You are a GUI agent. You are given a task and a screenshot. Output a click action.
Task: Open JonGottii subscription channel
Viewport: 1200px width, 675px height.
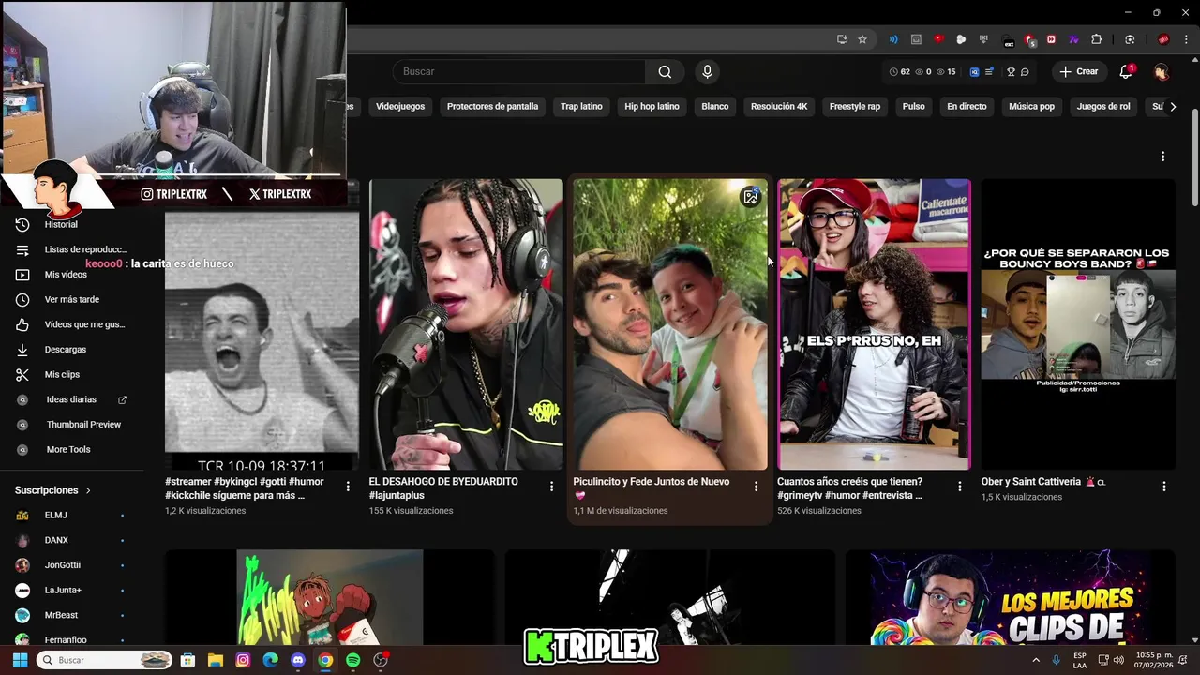[x=72, y=565]
